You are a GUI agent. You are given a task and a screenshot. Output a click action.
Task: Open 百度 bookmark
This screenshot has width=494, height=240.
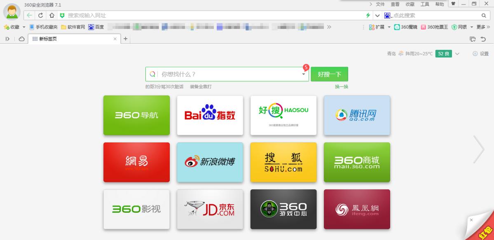(96, 27)
